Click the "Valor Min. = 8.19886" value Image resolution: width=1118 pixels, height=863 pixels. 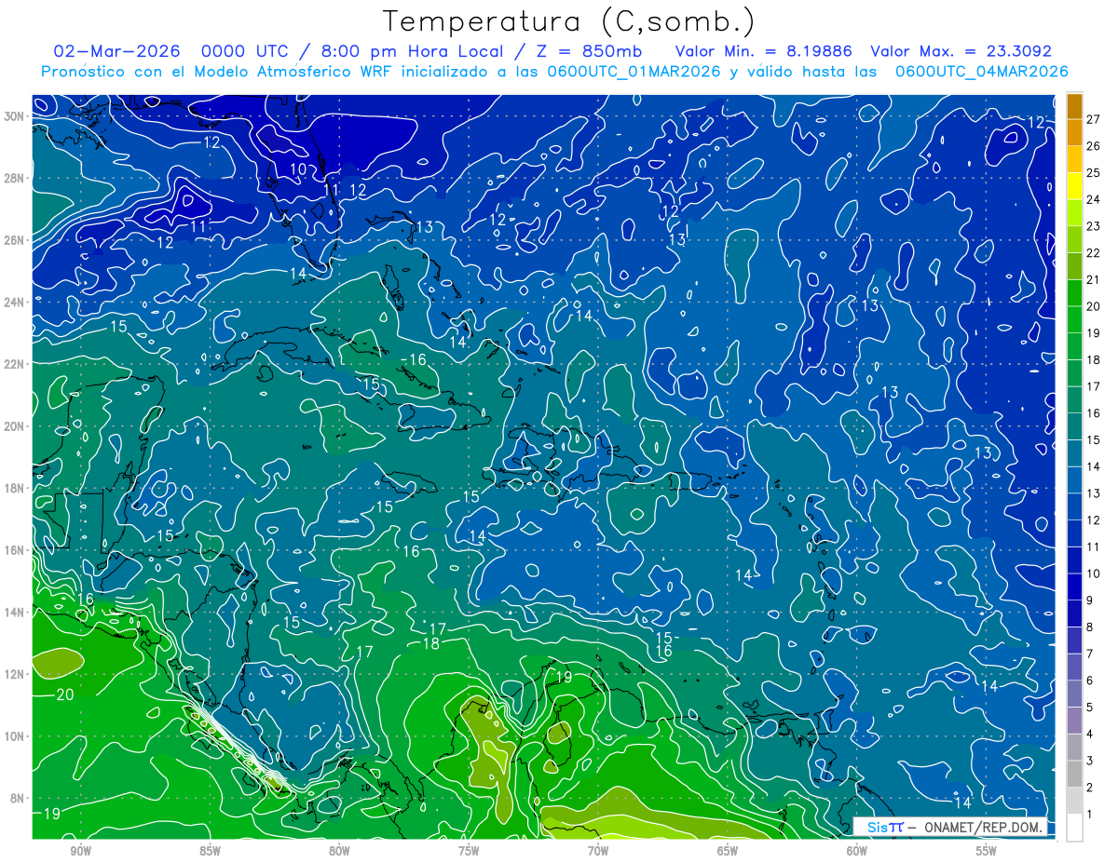tap(762, 51)
